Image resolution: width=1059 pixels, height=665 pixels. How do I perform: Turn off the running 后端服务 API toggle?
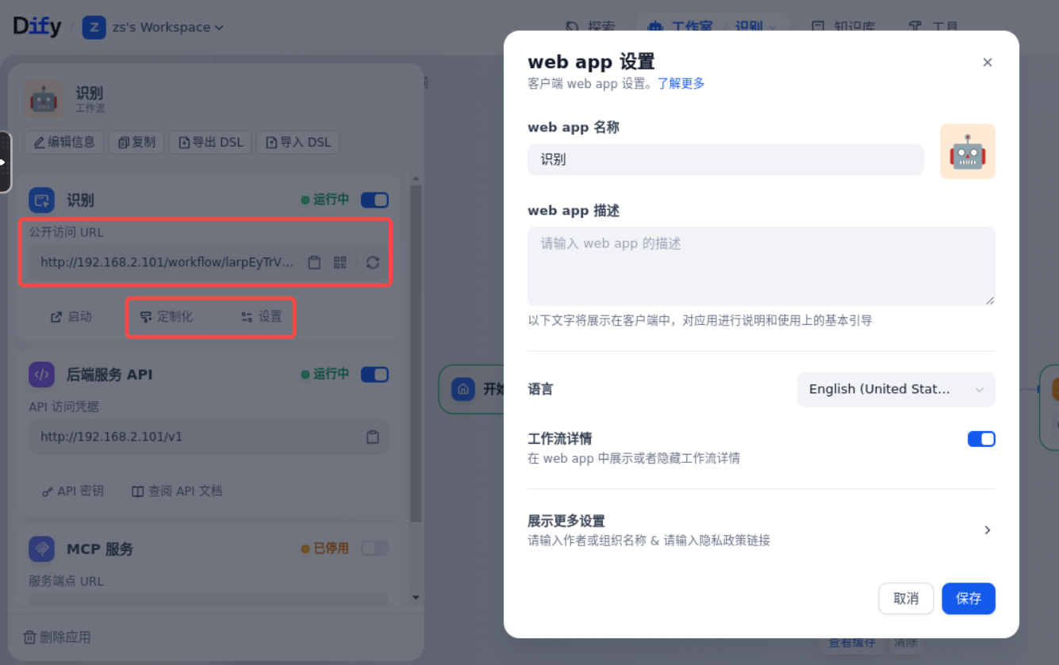(374, 373)
